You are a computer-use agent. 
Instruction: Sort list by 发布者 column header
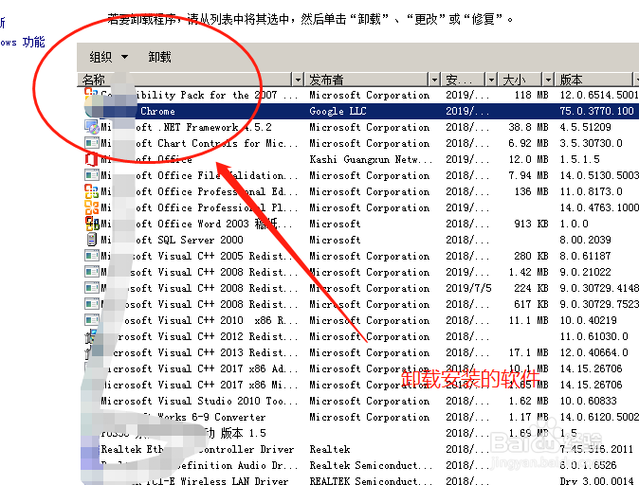(x=367, y=80)
